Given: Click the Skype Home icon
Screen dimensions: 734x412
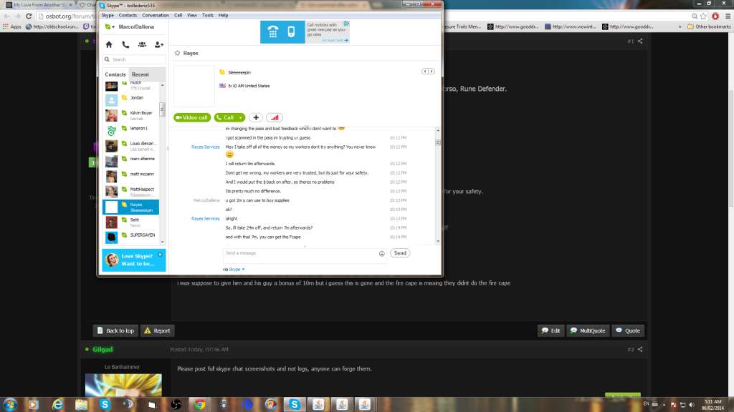Looking at the screenshot, I should tap(108, 44).
